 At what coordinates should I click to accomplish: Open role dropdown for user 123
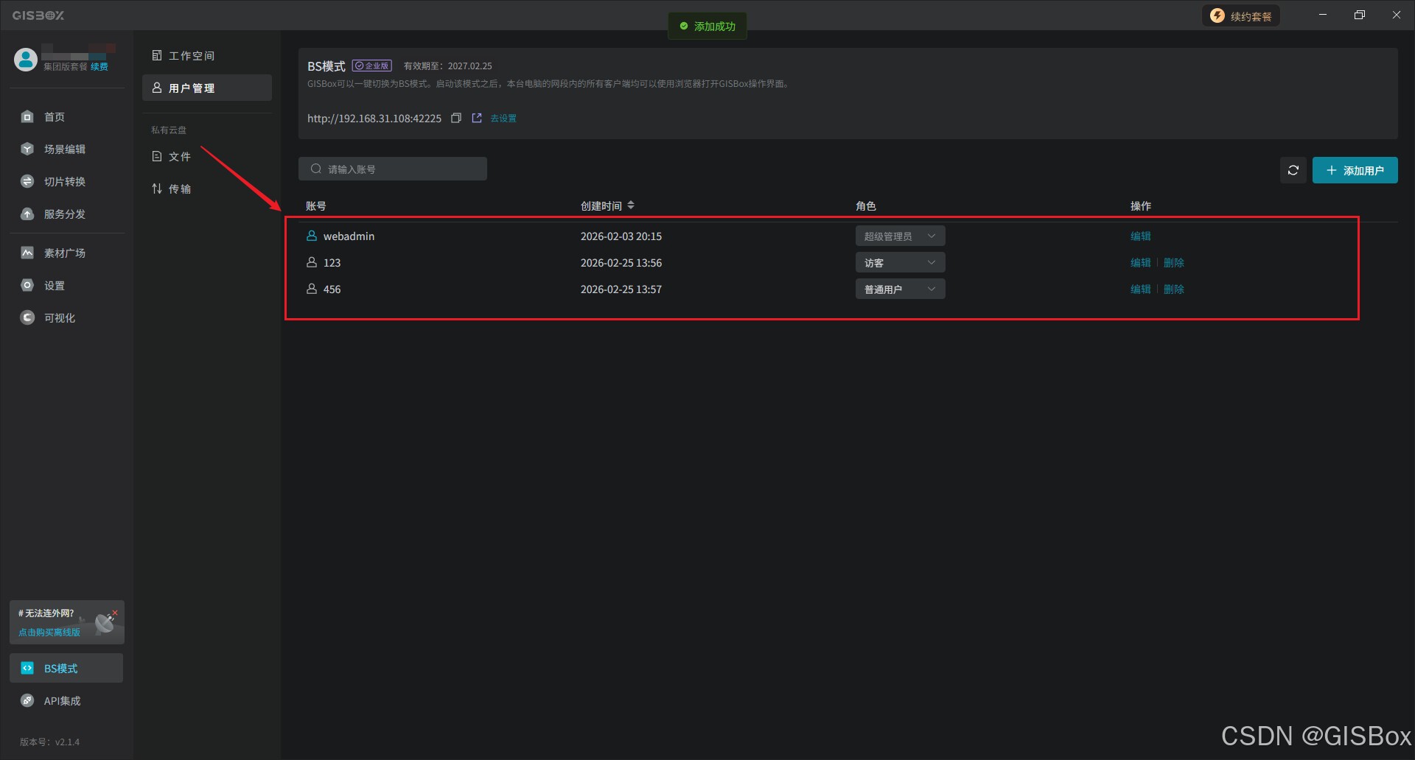click(901, 262)
